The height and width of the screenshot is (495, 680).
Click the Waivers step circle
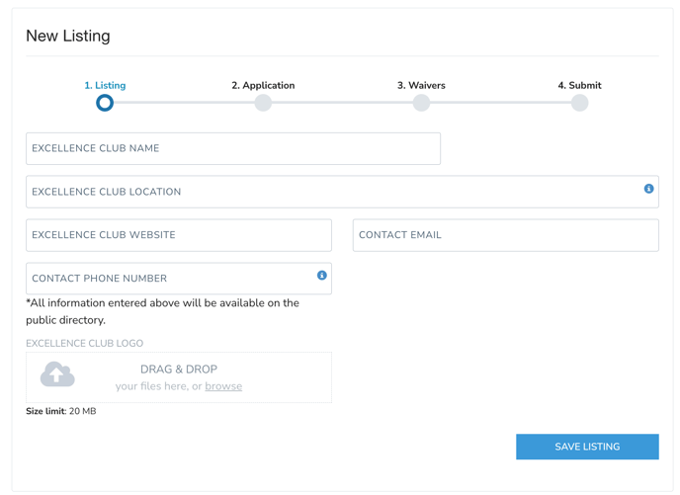(421, 103)
